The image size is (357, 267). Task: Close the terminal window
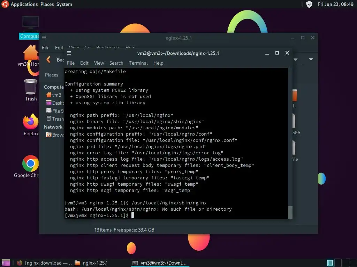pos(287,53)
